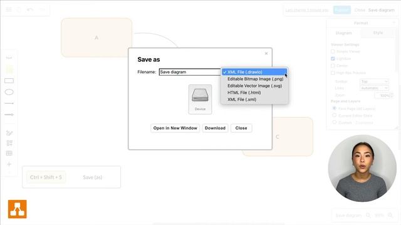
Task: Click the zoom out magnifier icon
Action: tap(368, 215)
